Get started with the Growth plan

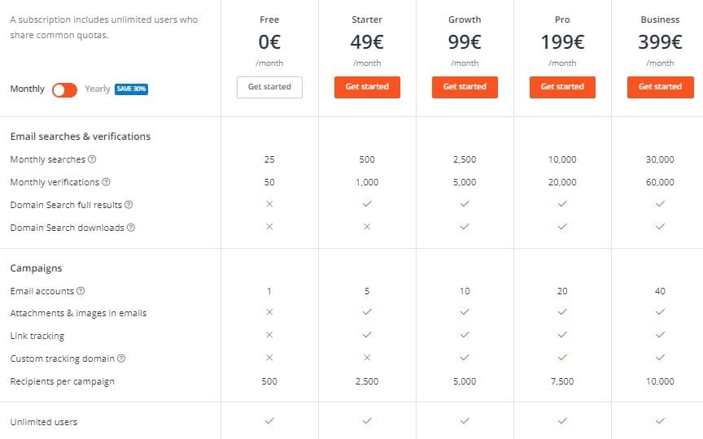465,87
